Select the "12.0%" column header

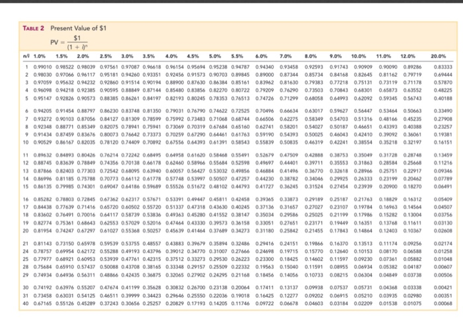[408, 56]
